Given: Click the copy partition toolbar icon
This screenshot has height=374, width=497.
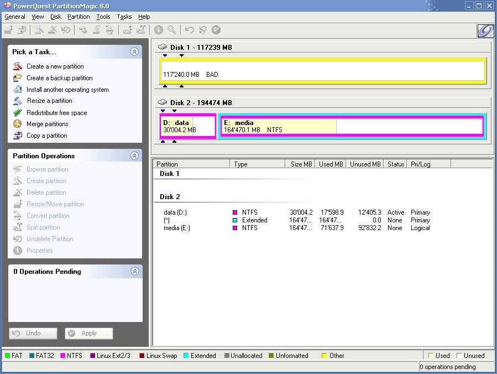Looking at the screenshot, I should click(22, 30).
